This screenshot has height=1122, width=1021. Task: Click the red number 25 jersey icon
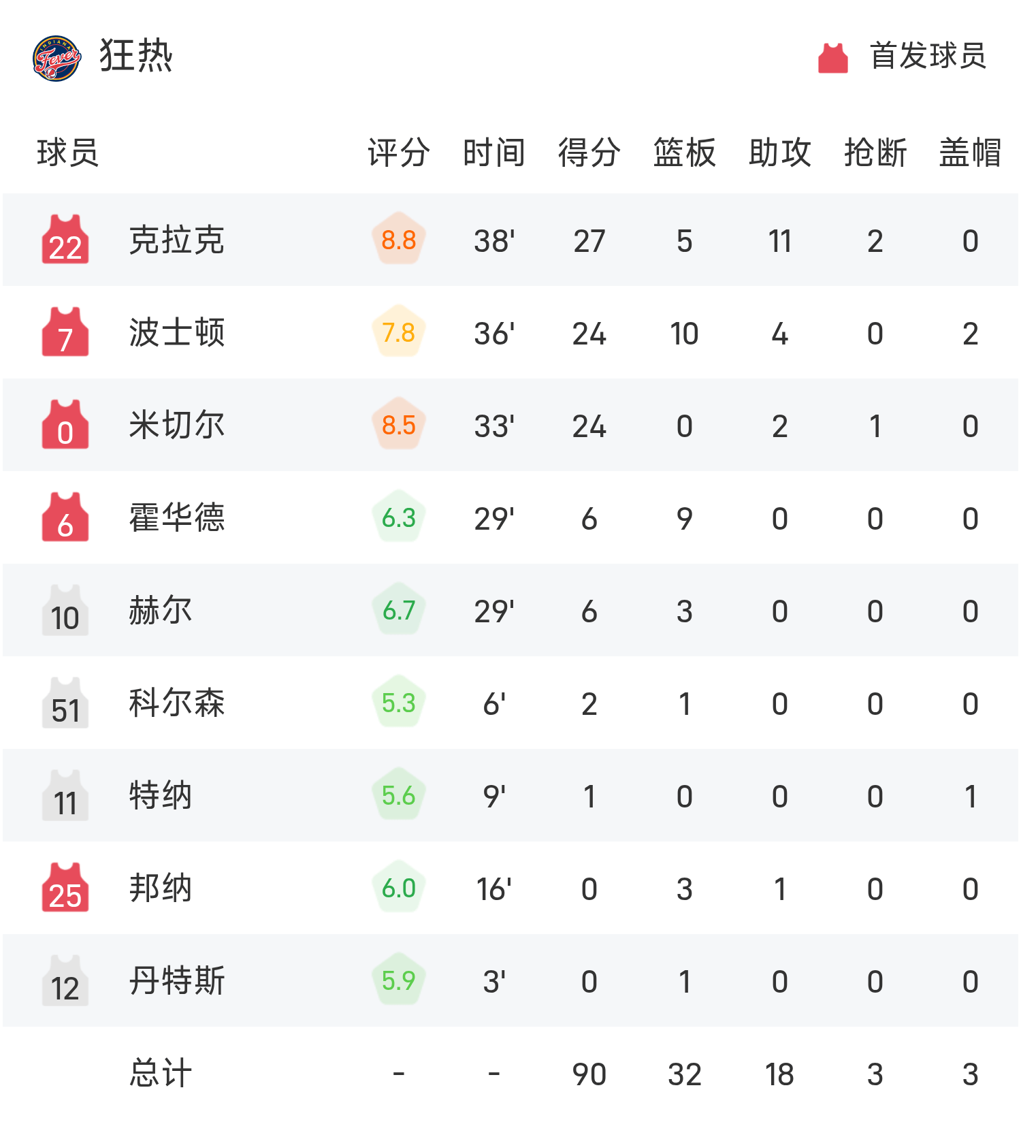[65, 888]
